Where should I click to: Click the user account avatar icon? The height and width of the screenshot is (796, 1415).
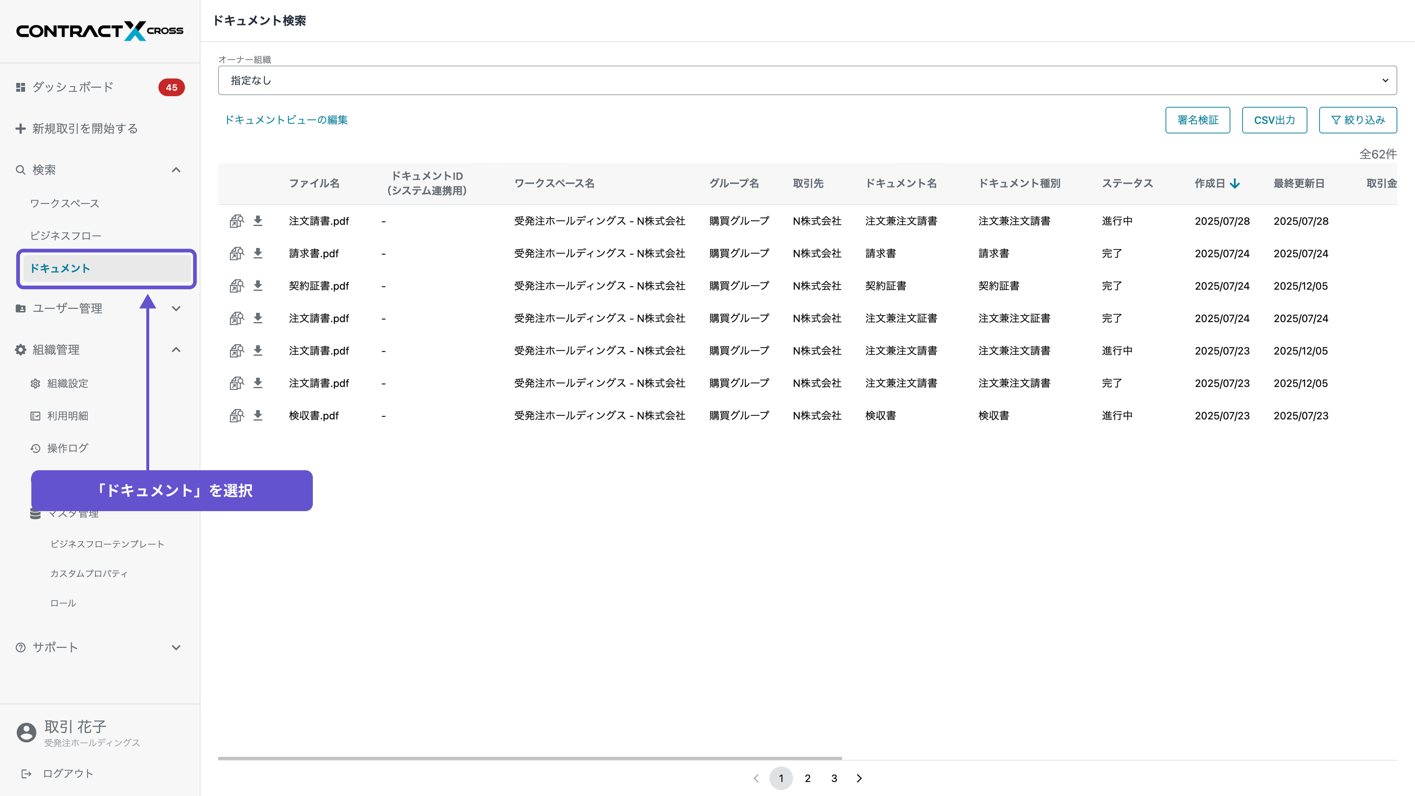click(26, 732)
